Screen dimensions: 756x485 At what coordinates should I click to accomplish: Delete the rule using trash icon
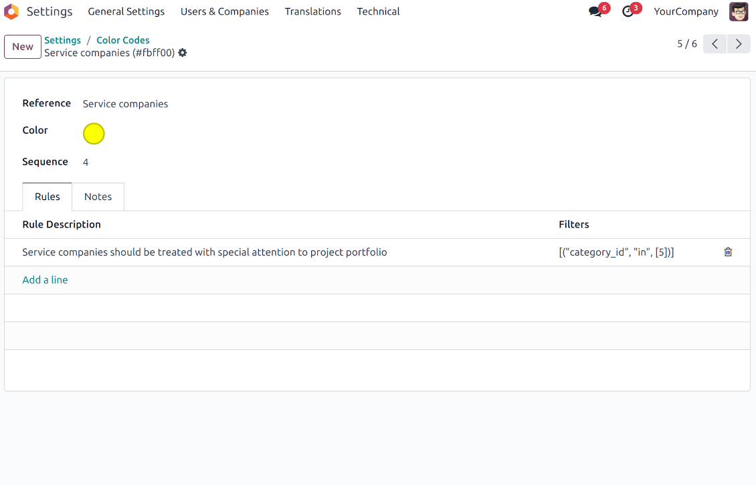[x=728, y=252]
